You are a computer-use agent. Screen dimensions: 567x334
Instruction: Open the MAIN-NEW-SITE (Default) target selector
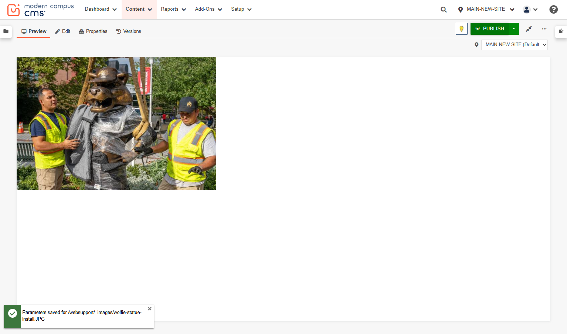tap(514, 45)
